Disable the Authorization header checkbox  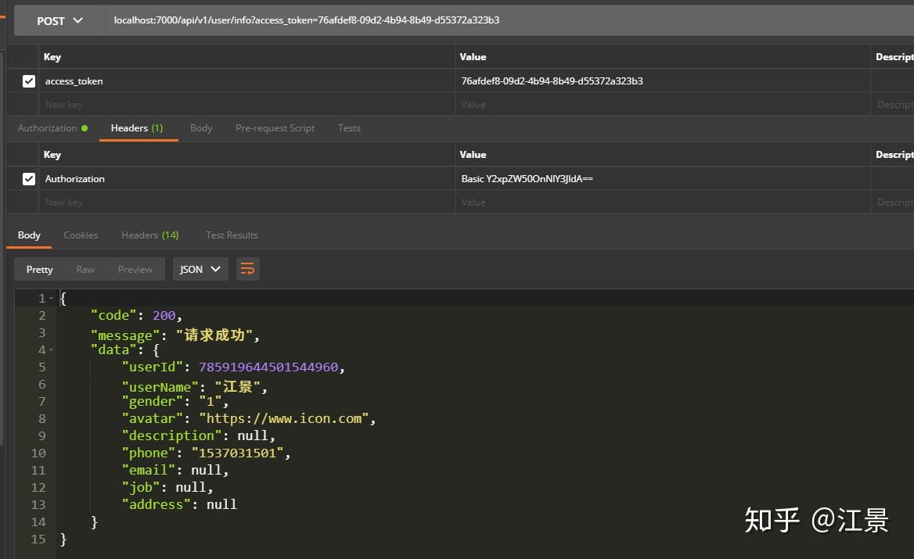coord(29,178)
